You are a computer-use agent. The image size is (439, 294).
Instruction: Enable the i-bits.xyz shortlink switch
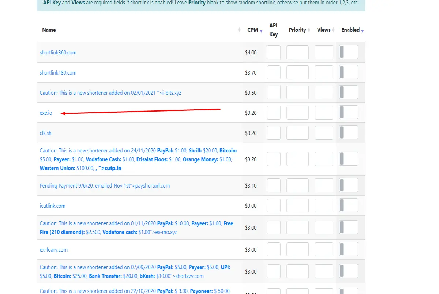coord(349,93)
